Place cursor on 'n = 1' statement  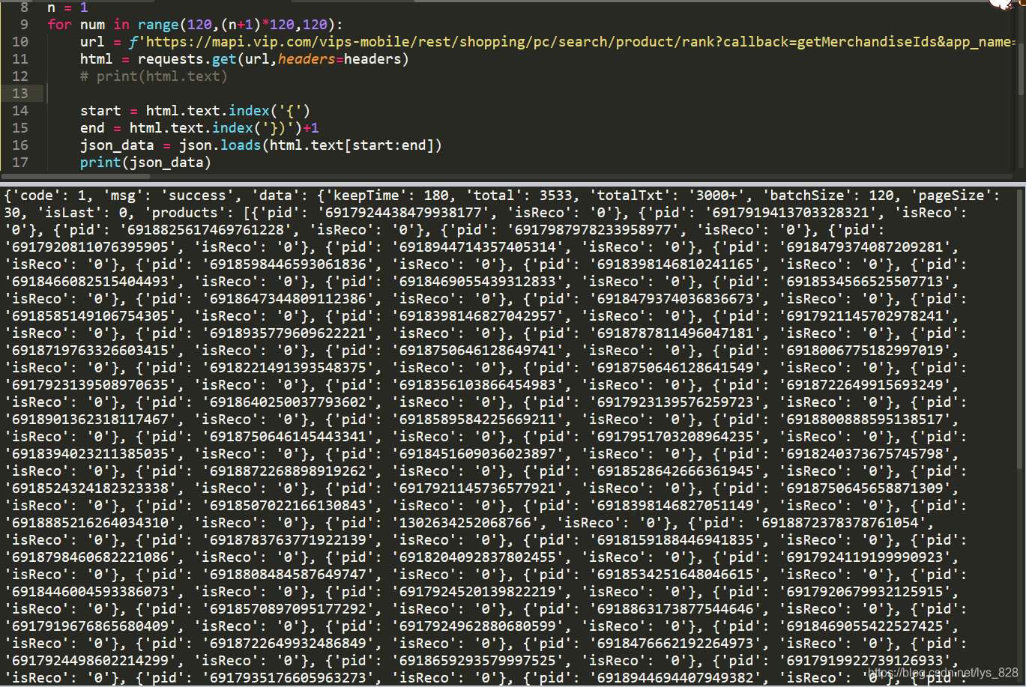click(67, 7)
